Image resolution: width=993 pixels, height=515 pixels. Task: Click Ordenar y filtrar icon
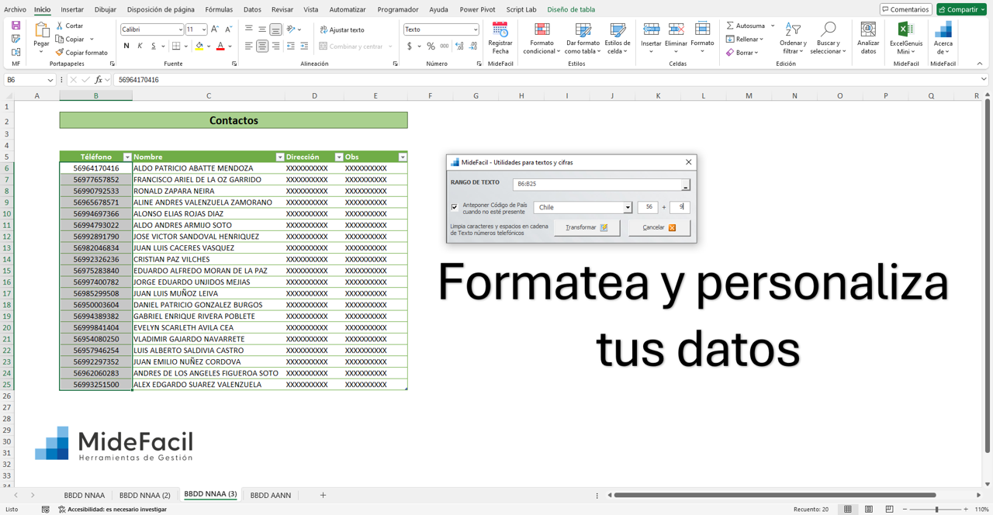(x=793, y=29)
